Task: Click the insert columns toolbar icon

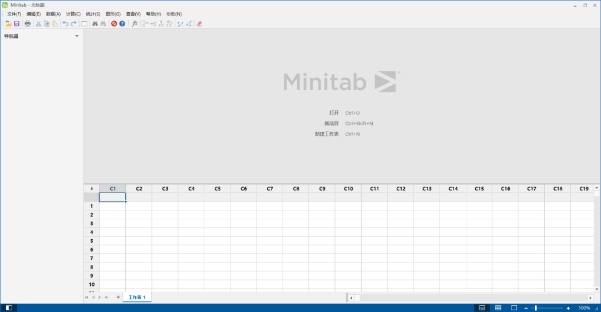Action: (161, 24)
